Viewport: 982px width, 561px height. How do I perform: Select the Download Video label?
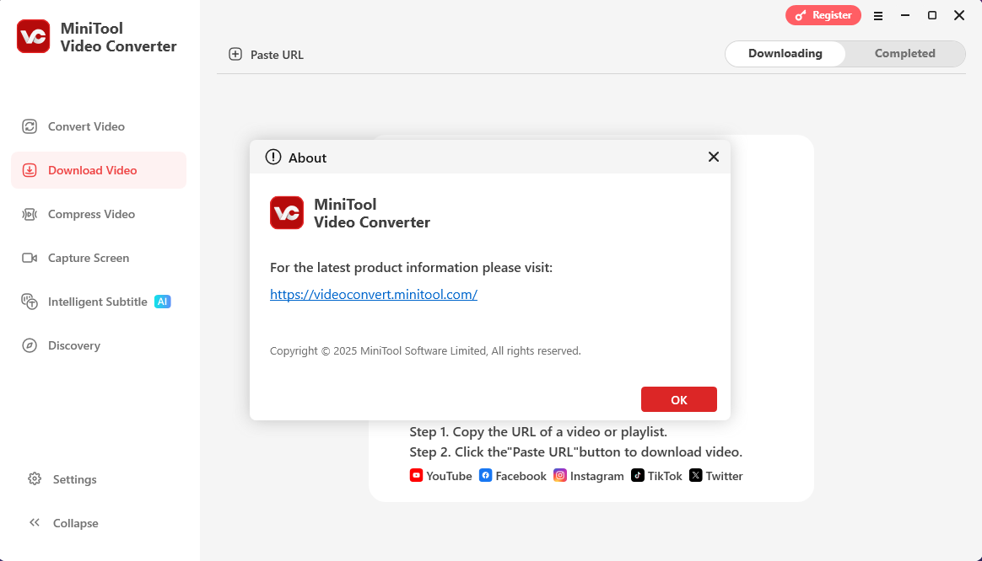93,170
